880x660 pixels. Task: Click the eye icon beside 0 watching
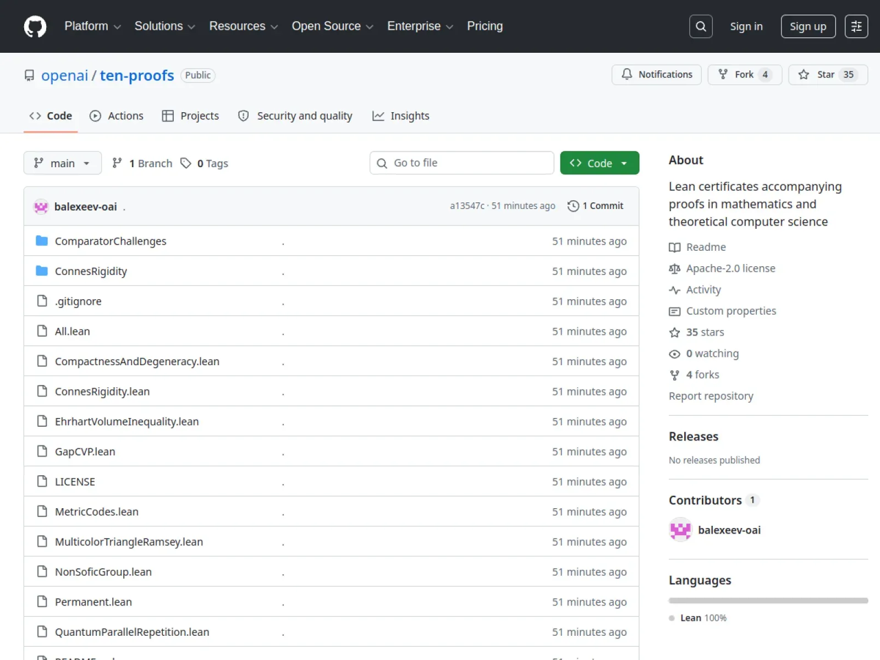click(674, 354)
